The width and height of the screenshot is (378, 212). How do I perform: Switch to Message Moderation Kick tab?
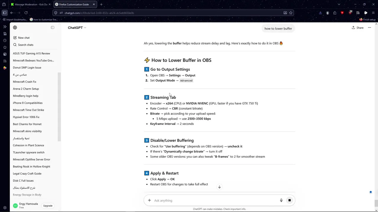point(31,4)
